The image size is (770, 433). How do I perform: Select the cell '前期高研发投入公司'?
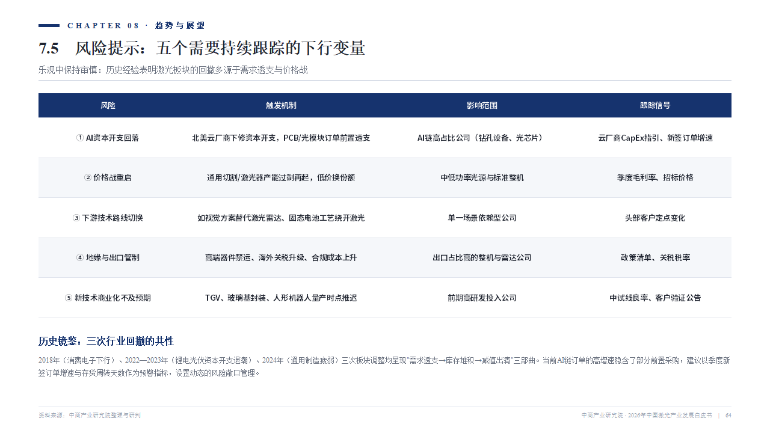[x=482, y=298]
